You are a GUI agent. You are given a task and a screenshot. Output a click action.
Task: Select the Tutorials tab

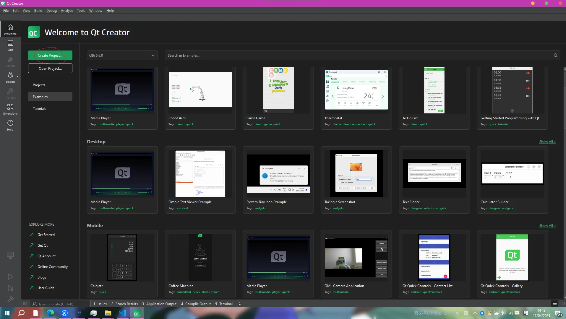[50, 109]
